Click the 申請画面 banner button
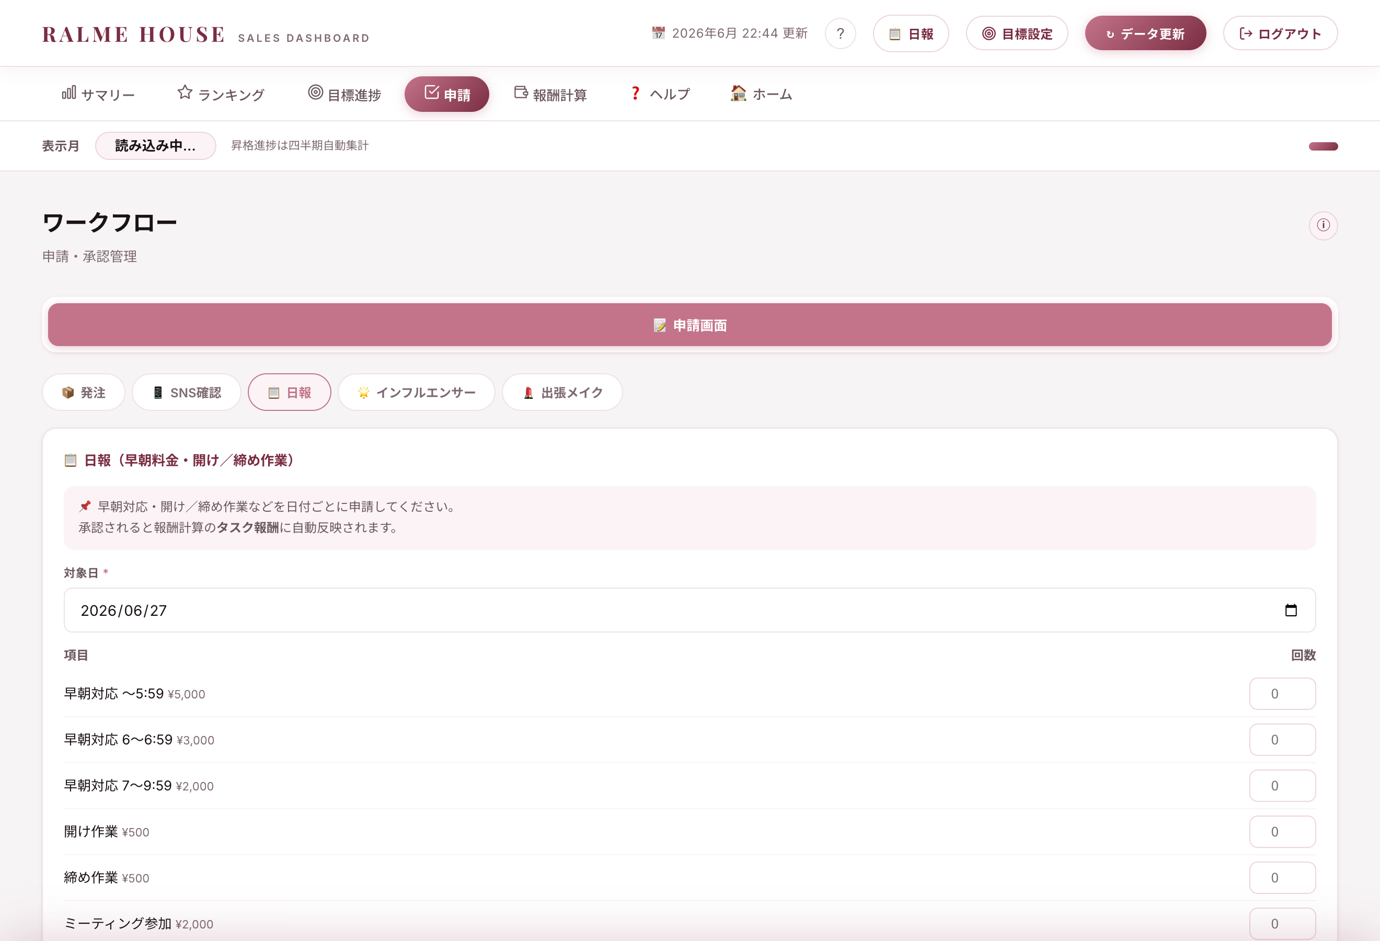Image resolution: width=1380 pixels, height=941 pixels. pyautogui.click(x=689, y=325)
